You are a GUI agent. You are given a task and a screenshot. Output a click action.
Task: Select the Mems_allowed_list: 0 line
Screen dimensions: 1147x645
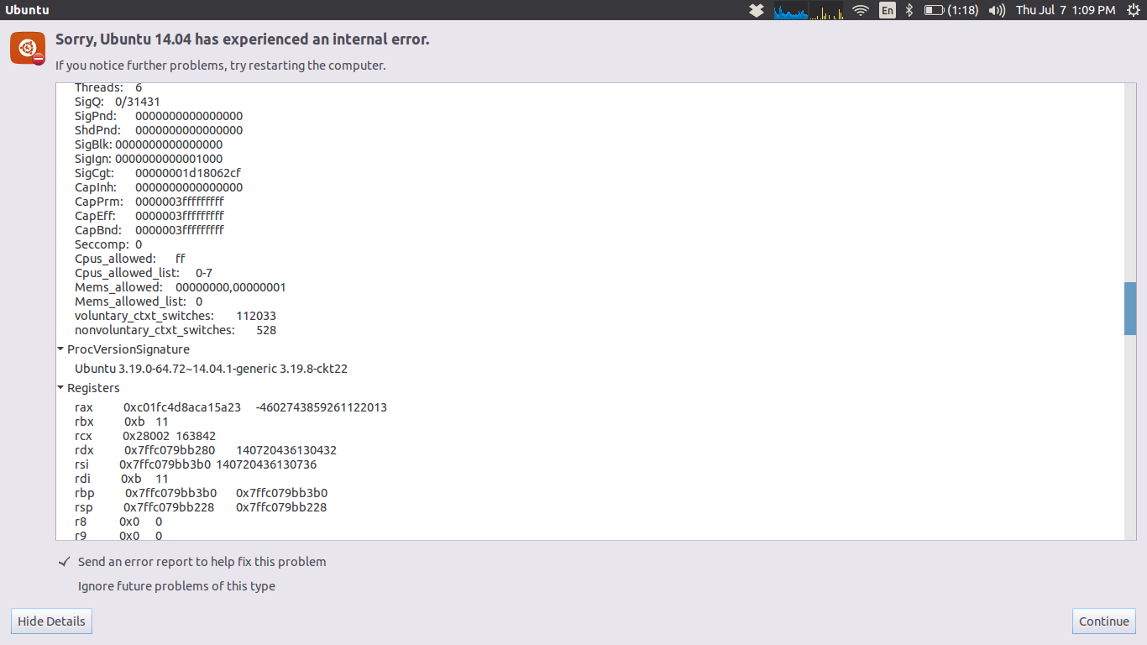click(139, 302)
